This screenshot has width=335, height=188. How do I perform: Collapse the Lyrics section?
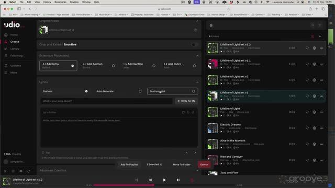point(197,83)
